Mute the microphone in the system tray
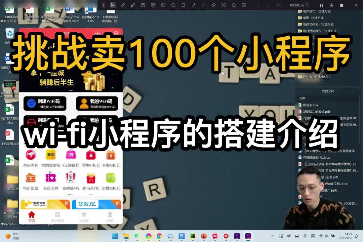This screenshot has width=363, height=242. tap(305, 237)
